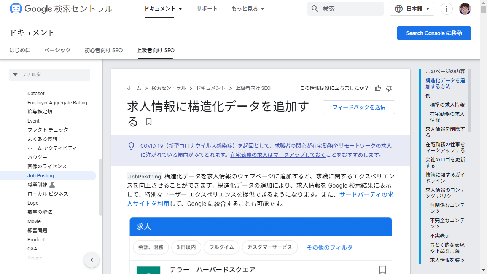This screenshot has height=274, width=487.
Task: Focus the top 検索 search field
Action: click(x=345, y=9)
